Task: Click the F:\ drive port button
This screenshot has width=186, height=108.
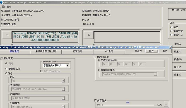Action: tap(7, 35)
